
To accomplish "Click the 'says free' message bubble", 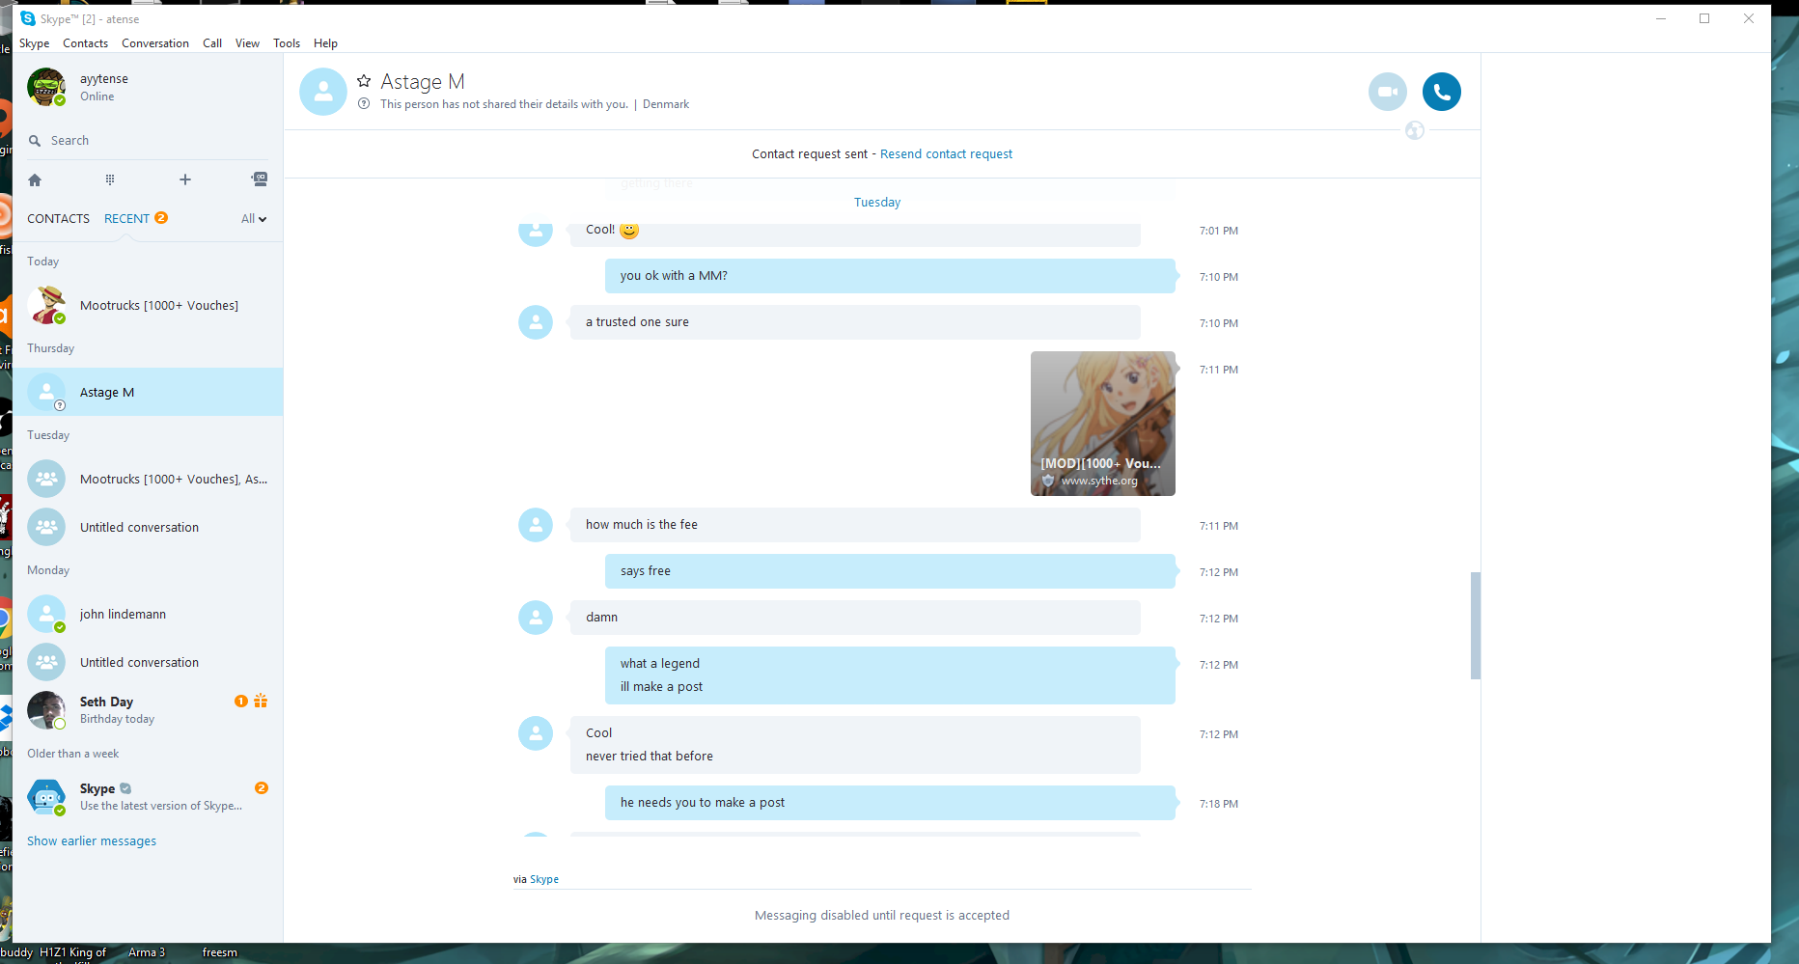I will pyautogui.click(x=890, y=571).
